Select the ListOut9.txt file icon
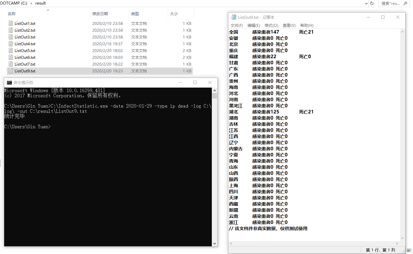413x254 pixels. [11, 71]
